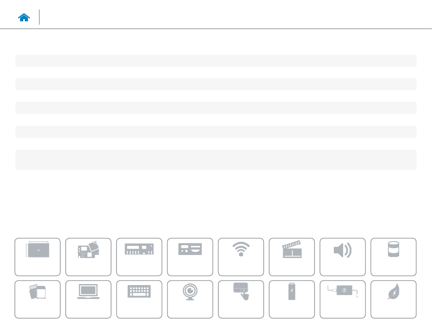The height and width of the screenshot is (326, 432).
Task: Select the audio speaker tile
Action: click(343, 257)
